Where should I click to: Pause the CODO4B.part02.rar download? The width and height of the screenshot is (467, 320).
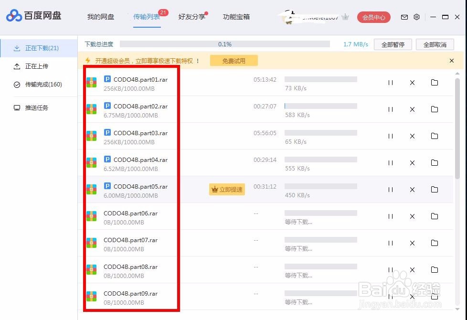[x=390, y=109]
